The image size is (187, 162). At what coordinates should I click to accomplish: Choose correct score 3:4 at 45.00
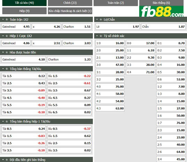171,159
